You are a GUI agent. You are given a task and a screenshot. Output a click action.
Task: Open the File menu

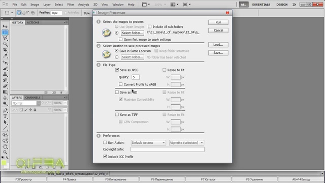coord(15,5)
